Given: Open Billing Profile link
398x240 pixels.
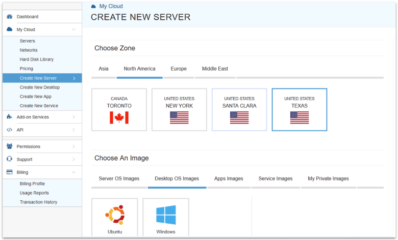Looking at the screenshot, I should pos(32,184).
